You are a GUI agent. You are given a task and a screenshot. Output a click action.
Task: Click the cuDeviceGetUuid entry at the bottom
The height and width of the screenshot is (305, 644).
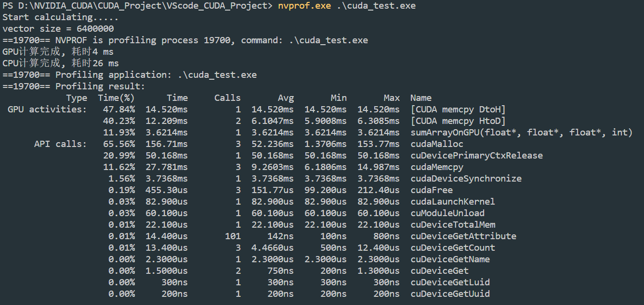[x=449, y=293]
